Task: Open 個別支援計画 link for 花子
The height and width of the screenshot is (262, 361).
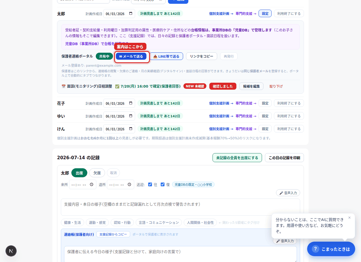Action: click(221, 103)
